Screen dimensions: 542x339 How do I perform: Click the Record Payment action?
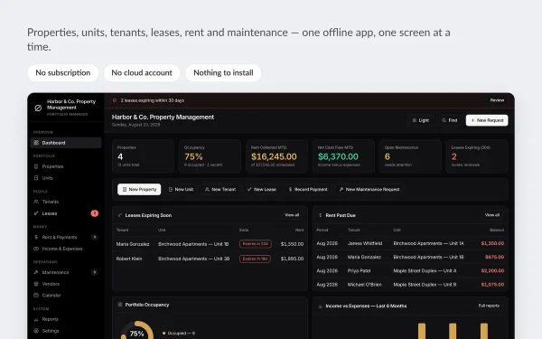(308, 190)
